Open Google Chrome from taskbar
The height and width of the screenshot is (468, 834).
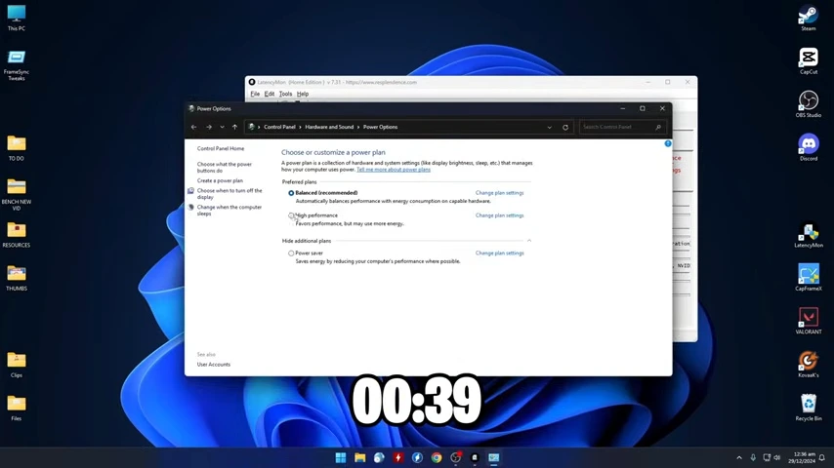(x=437, y=457)
